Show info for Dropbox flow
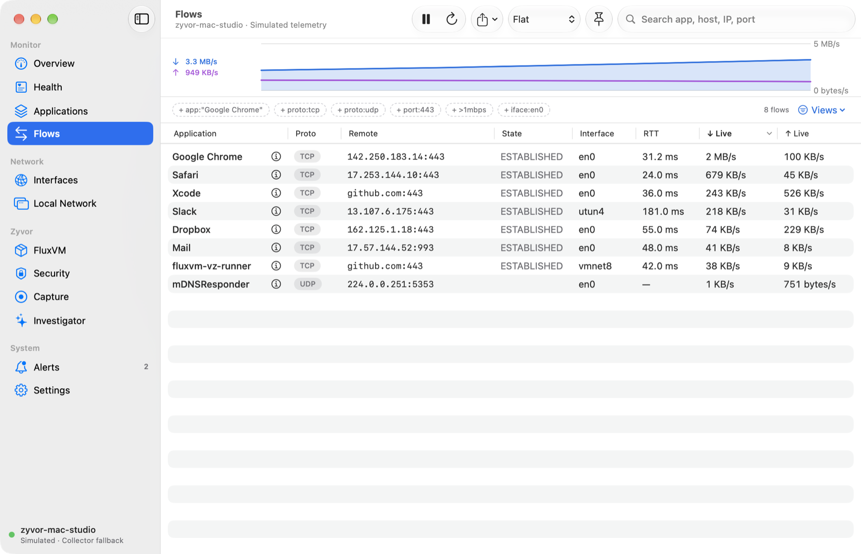The width and height of the screenshot is (861, 554). pyautogui.click(x=276, y=229)
